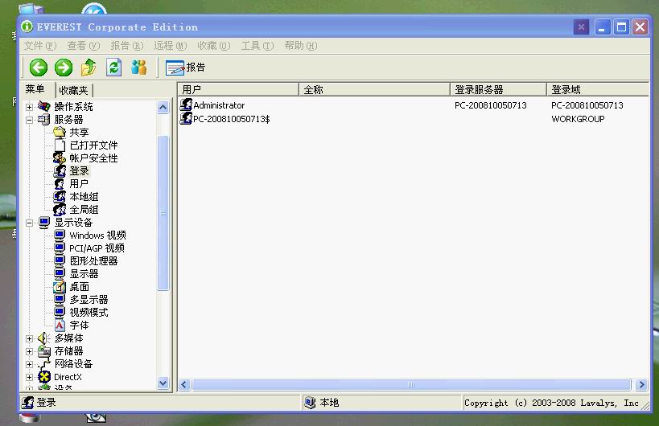Collapse the 服务器 node
The image size is (659, 426).
[29, 120]
